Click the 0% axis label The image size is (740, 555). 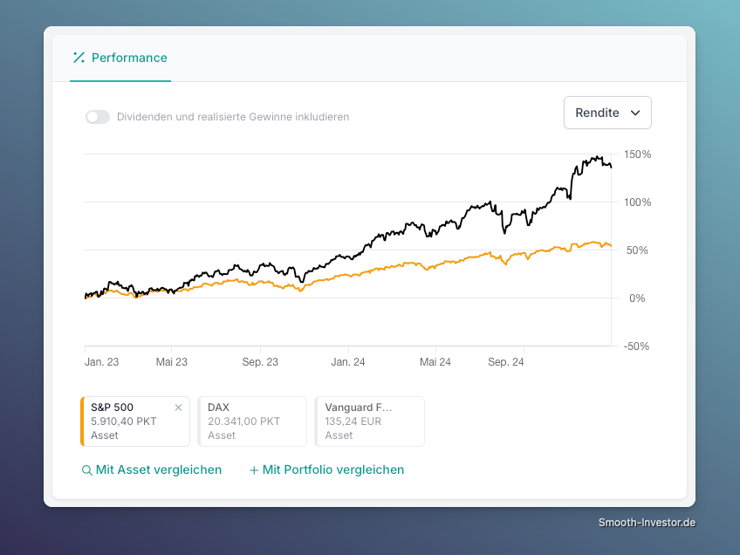click(x=637, y=298)
